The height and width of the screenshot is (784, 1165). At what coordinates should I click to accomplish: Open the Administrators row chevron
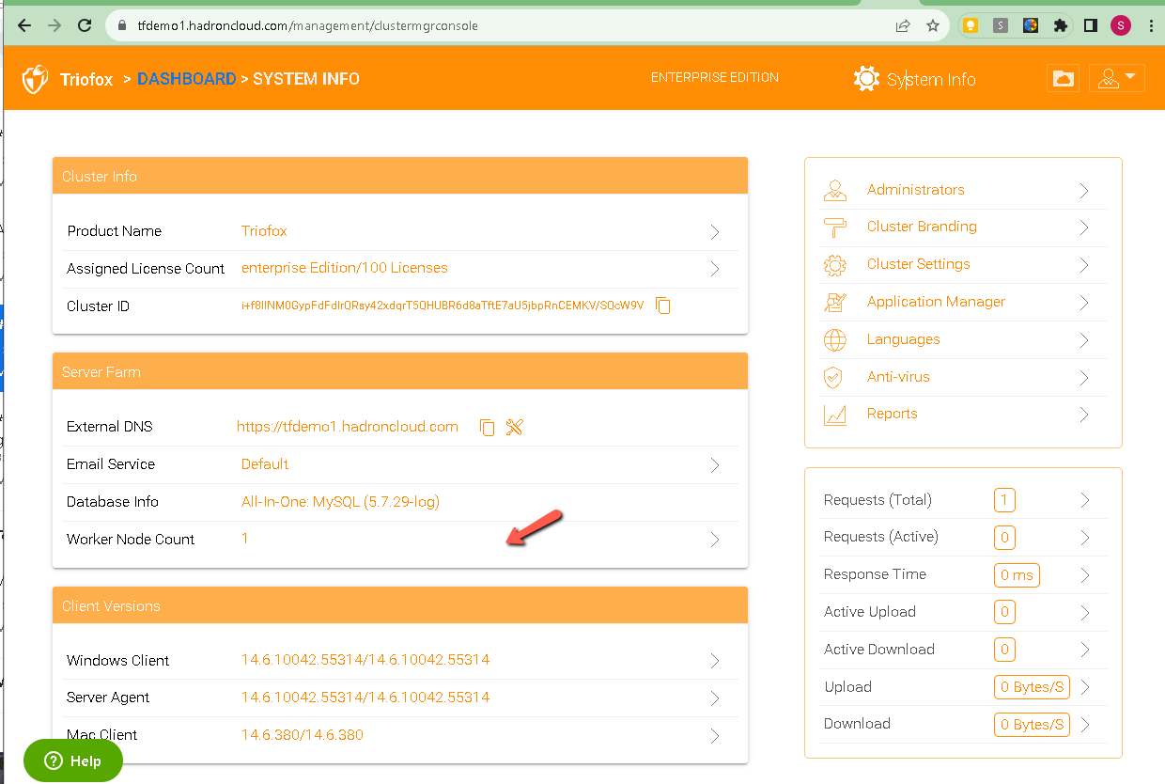[x=1084, y=190]
